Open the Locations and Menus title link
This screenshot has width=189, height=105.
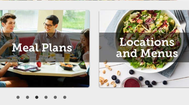(x=147, y=47)
